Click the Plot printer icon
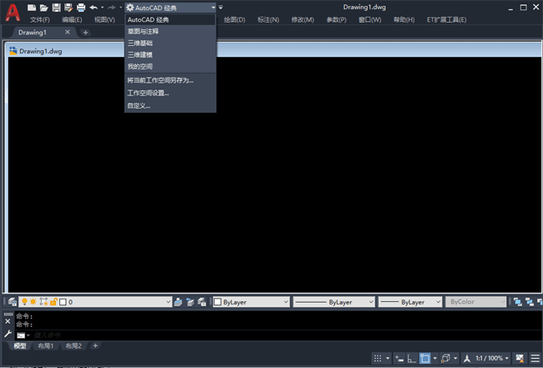The height and width of the screenshot is (368, 543). pyautogui.click(x=81, y=8)
